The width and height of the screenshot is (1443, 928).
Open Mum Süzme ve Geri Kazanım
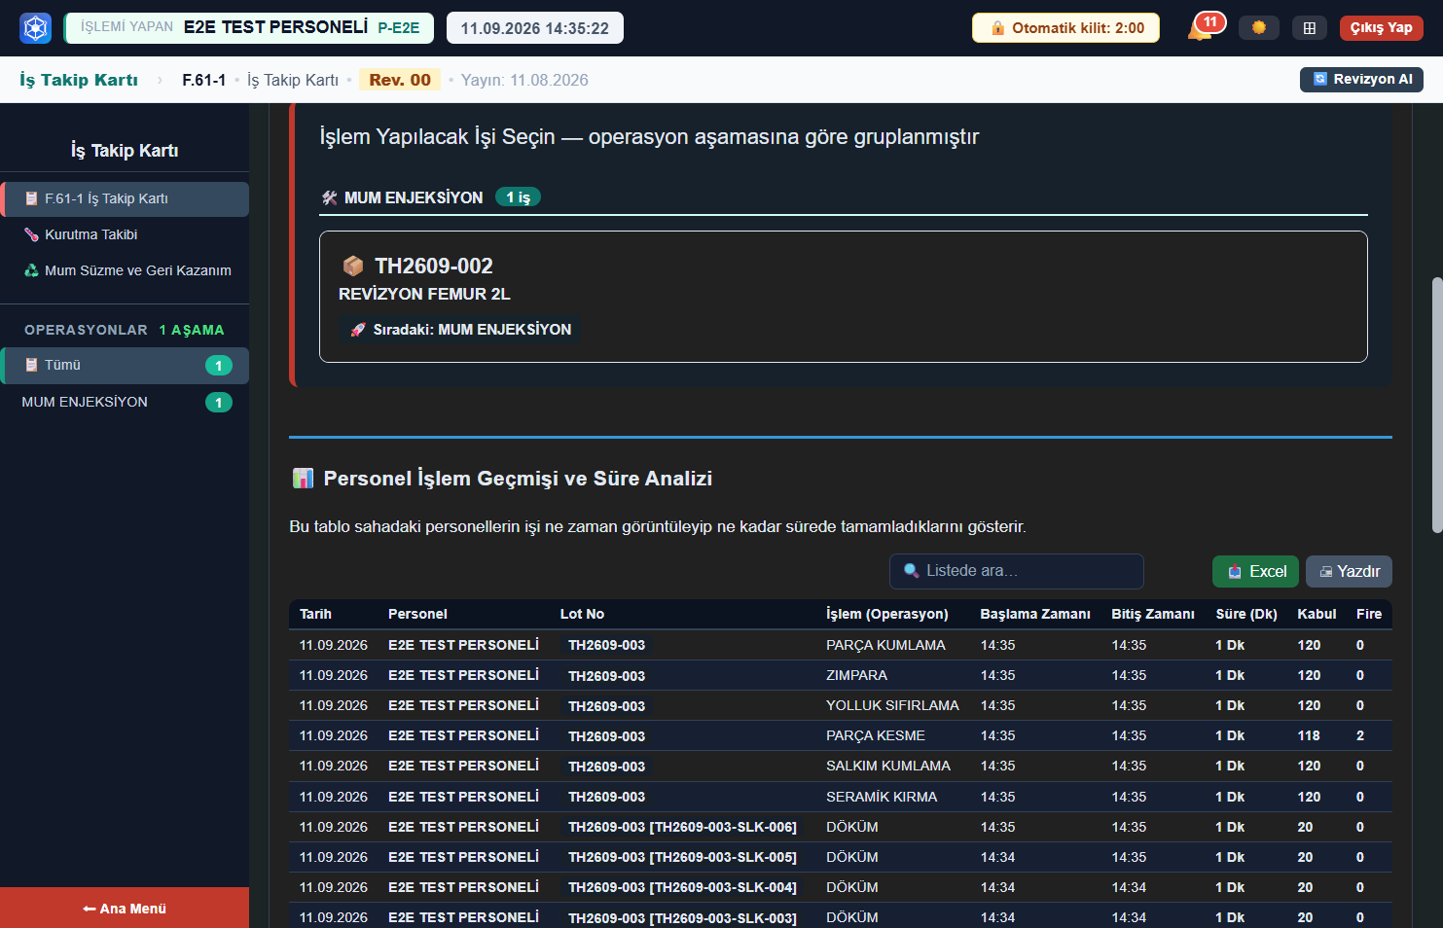pos(125,270)
